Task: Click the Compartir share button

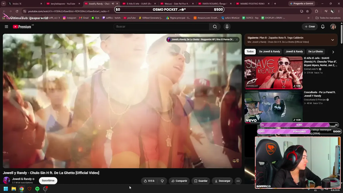Action: point(179,181)
